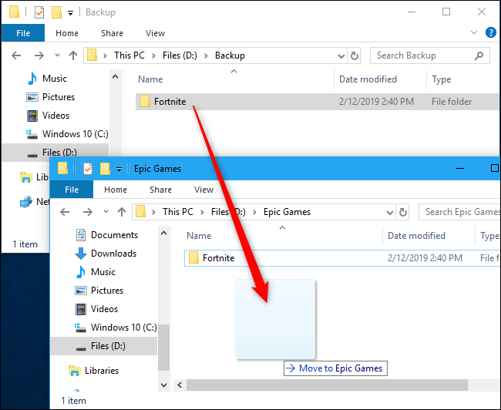The image size is (501, 410).
Task: Open File menu in Backup window
Action: tap(23, 33)
